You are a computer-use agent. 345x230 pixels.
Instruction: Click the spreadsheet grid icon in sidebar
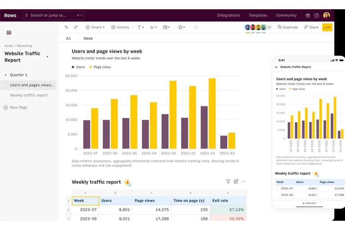tap(9, 33)
